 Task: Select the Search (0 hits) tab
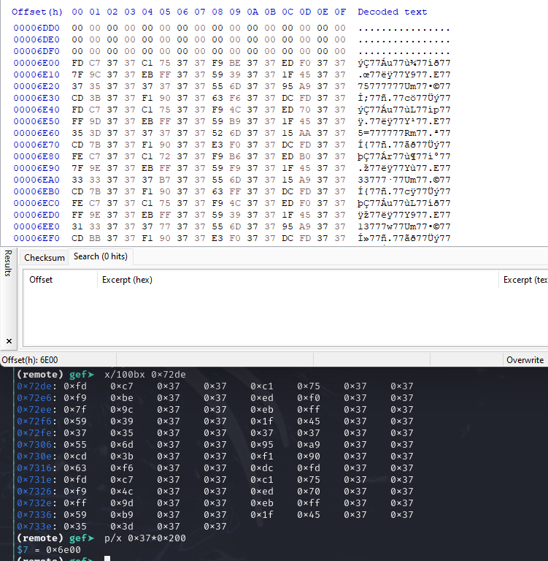coord(101,256)
